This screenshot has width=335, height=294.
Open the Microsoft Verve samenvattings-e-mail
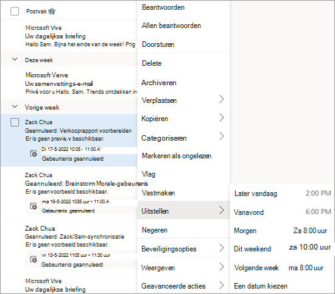69,83
